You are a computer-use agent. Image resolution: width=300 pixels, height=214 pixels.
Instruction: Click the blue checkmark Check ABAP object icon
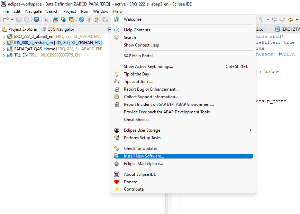point(82,20)
